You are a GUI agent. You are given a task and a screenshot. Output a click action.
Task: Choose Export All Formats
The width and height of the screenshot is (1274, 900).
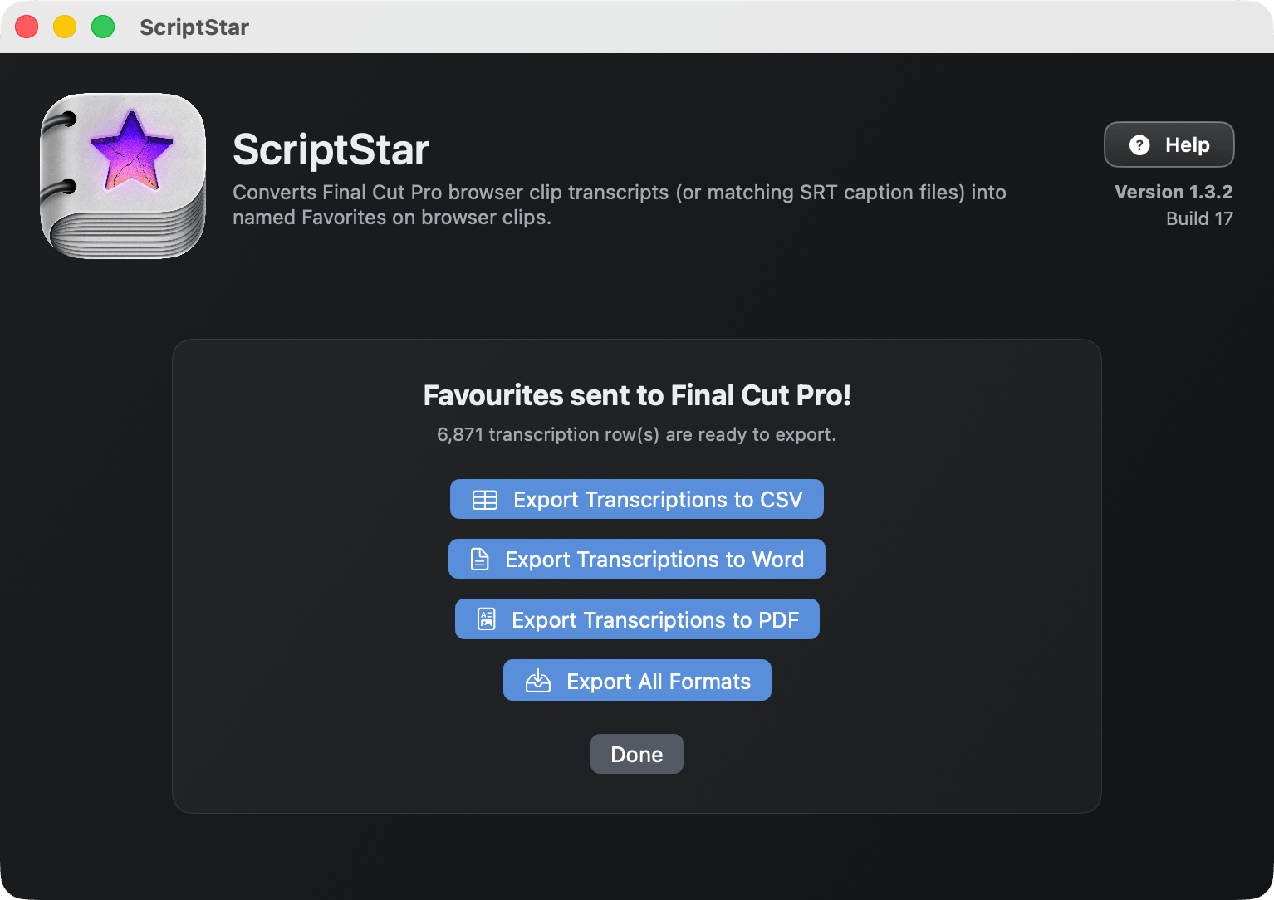(637, 681)
